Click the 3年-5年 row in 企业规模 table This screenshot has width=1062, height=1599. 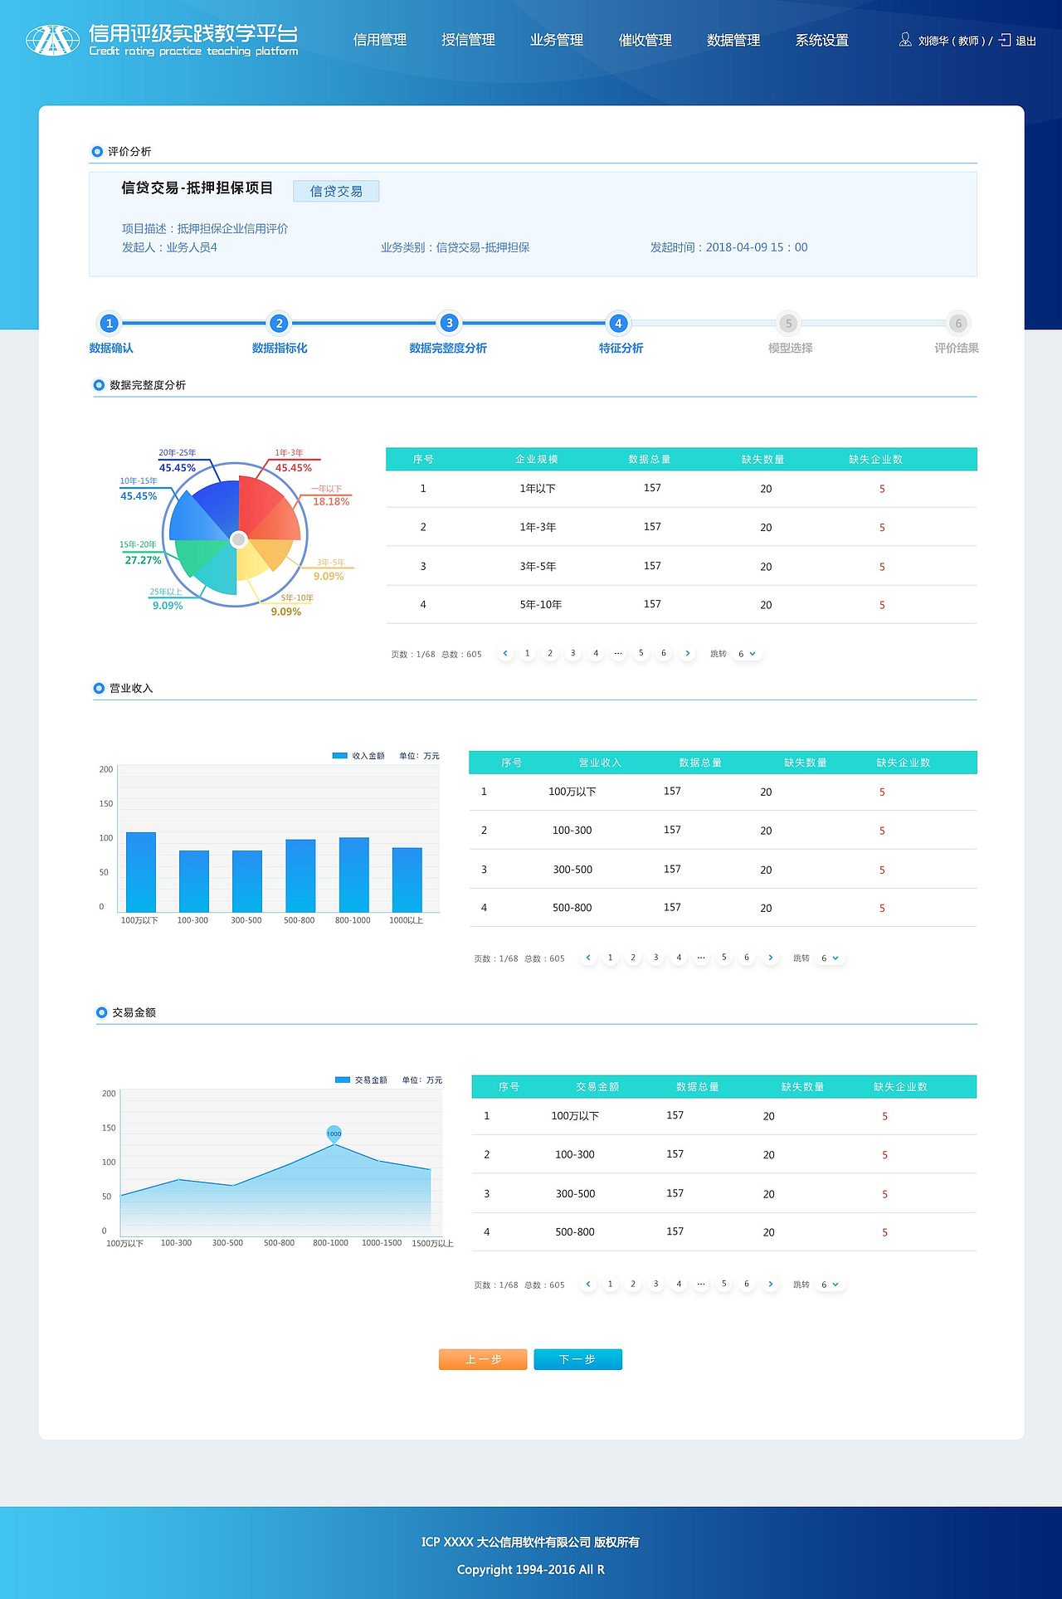[681, 566]
